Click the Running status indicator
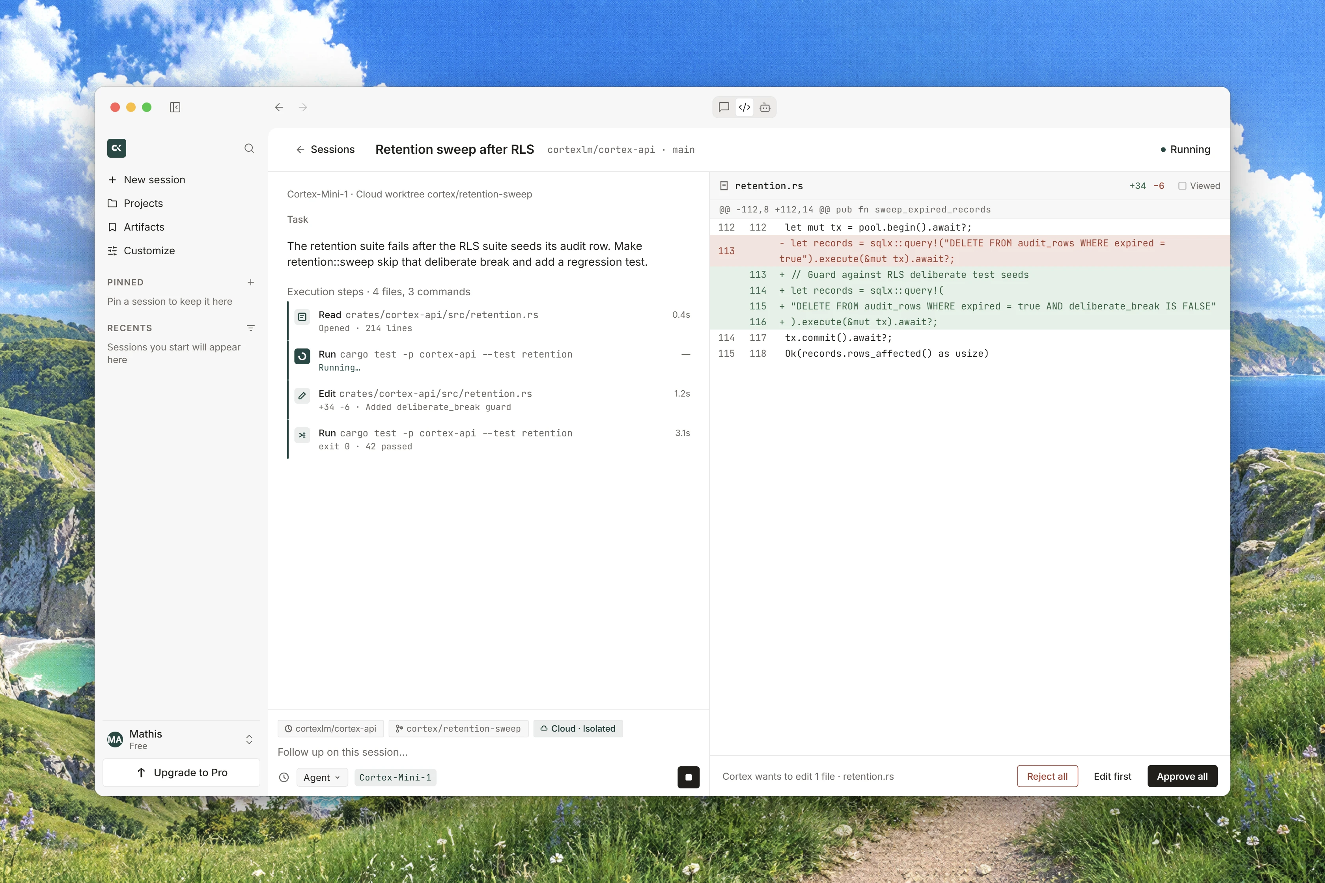The height and width of the screenshot is (883, 1325). tap(1185, 149)
